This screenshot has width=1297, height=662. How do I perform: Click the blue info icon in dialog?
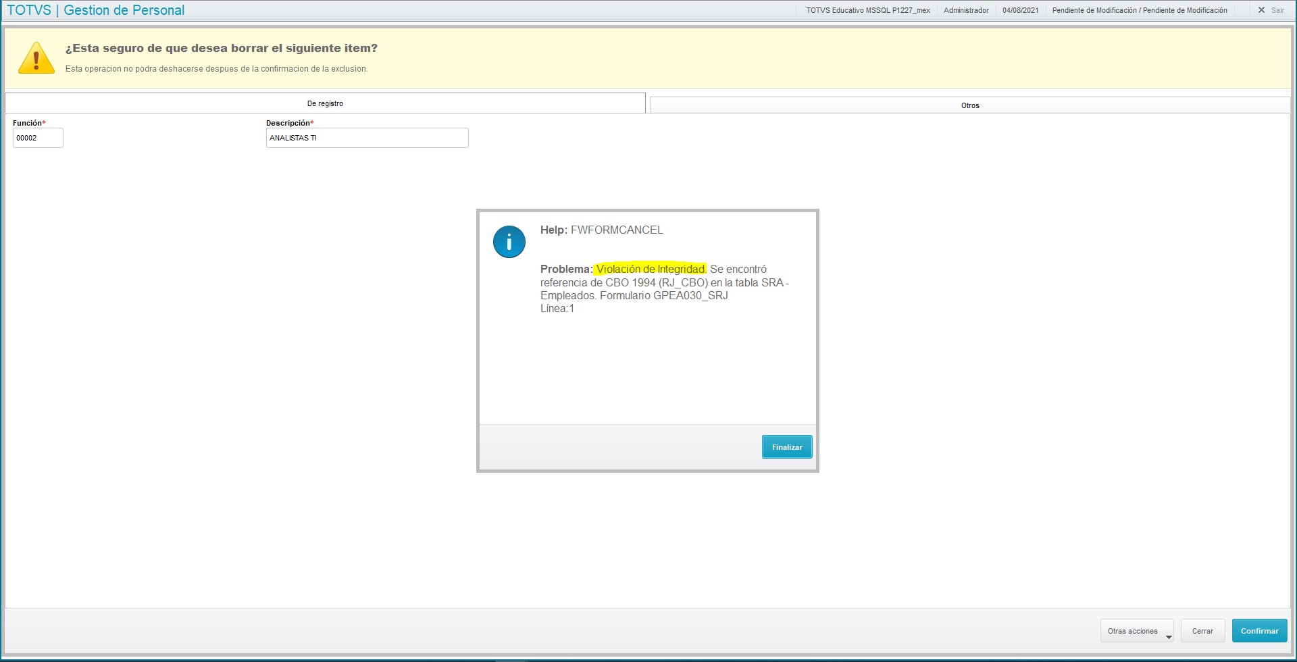(x=509, y=242)
